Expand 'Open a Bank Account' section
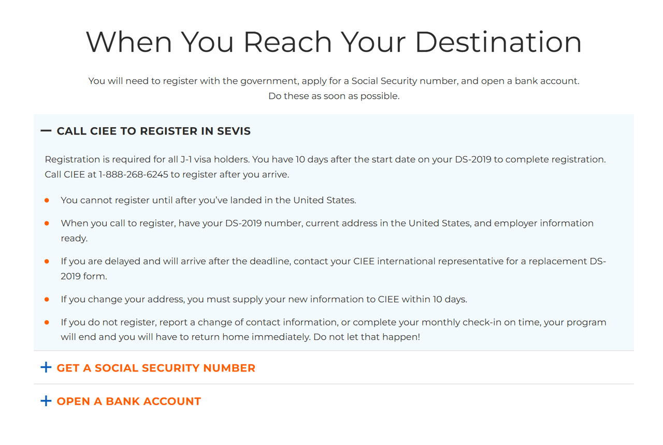Image resolution: width=663 pixels, height=445 pixels. 129,401
